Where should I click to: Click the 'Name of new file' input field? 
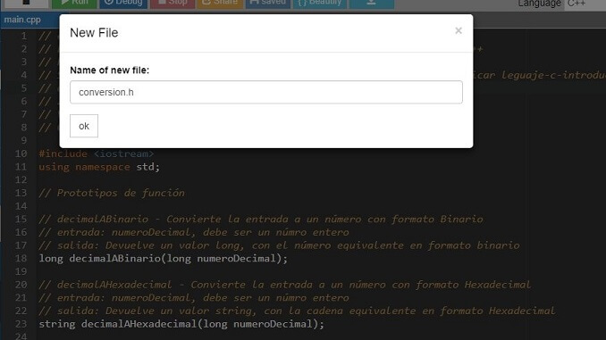click(265, 92)
